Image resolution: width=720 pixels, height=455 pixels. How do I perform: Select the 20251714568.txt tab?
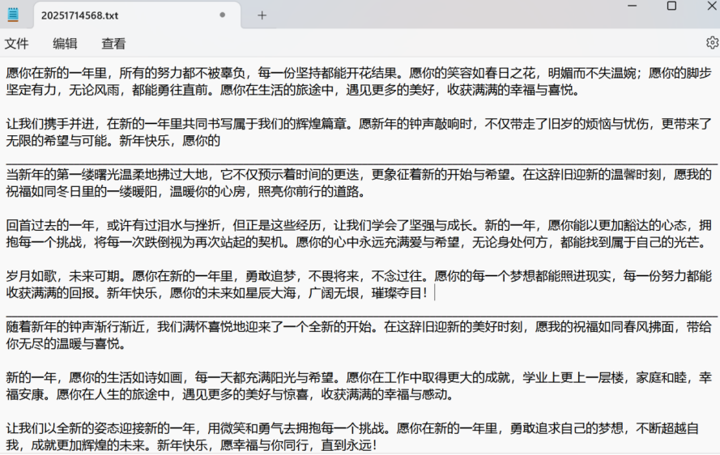[138, 15]
